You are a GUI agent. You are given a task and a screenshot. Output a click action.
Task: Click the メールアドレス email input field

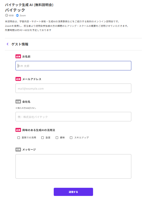[73, 88]
